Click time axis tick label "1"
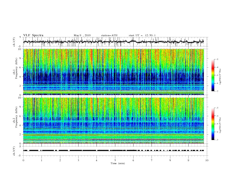This screenshot has width=233, height=180. click(41, 160)
